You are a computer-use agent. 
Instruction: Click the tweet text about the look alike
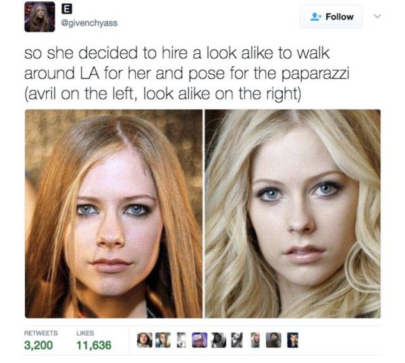point(187,73)
